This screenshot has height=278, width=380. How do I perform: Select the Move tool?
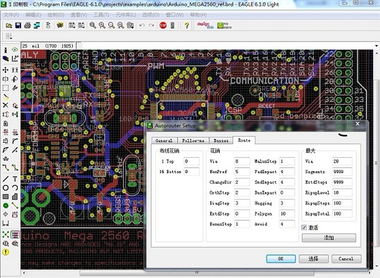[x=6, y=70]
